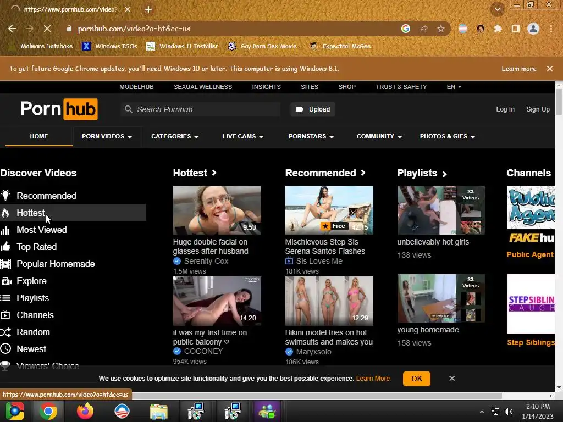This screenshot has height=422, width=563.
Task: Click the Upload button
Action: 313,109
